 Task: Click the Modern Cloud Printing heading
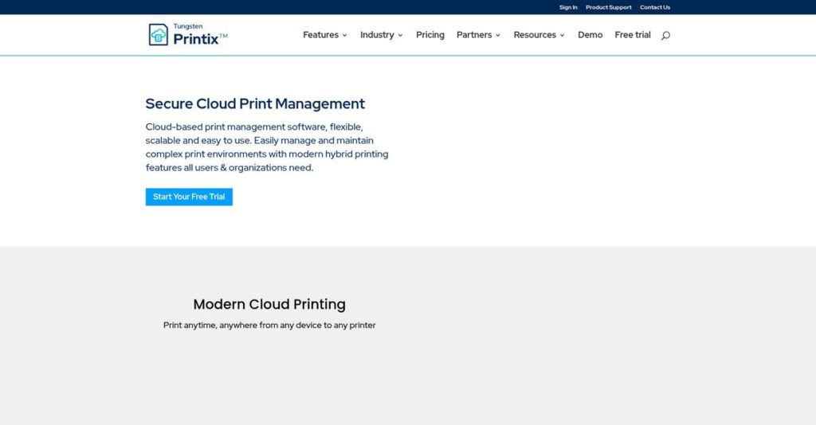pyautogui.click(x=269, y=304)
